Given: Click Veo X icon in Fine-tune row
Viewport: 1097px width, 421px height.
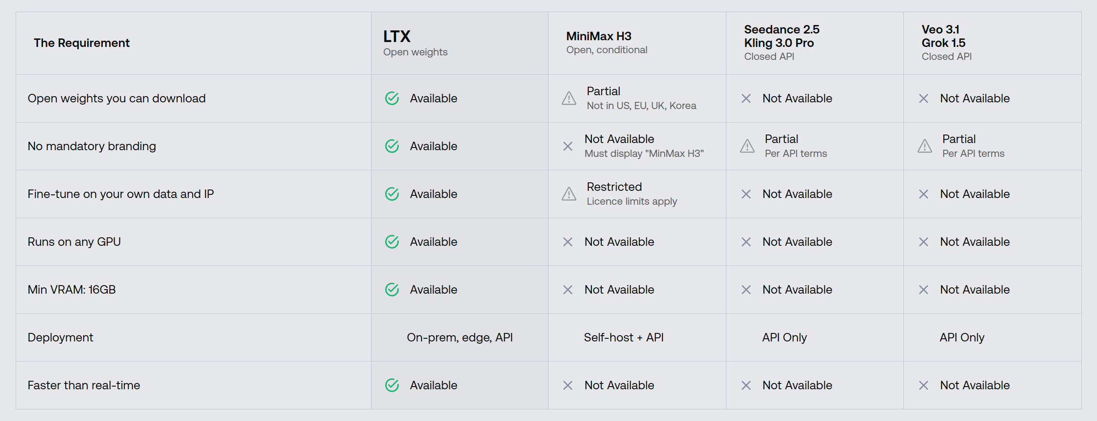Looking at the screenshot, I should coord(924,194).
